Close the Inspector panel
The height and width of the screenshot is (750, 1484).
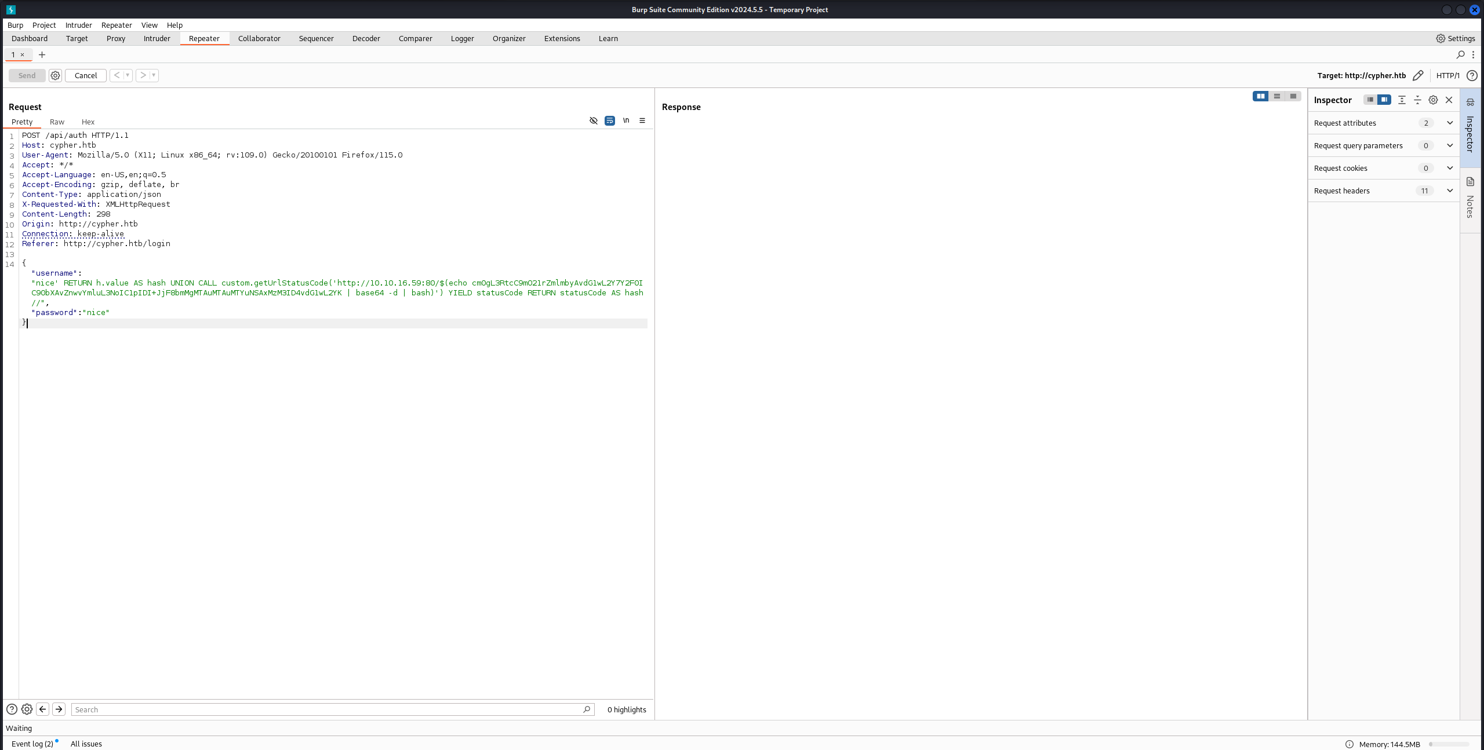1449,100
